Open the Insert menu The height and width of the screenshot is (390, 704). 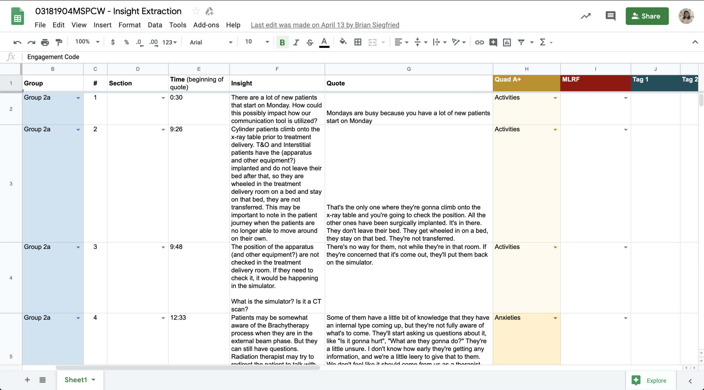coord(103,25)
